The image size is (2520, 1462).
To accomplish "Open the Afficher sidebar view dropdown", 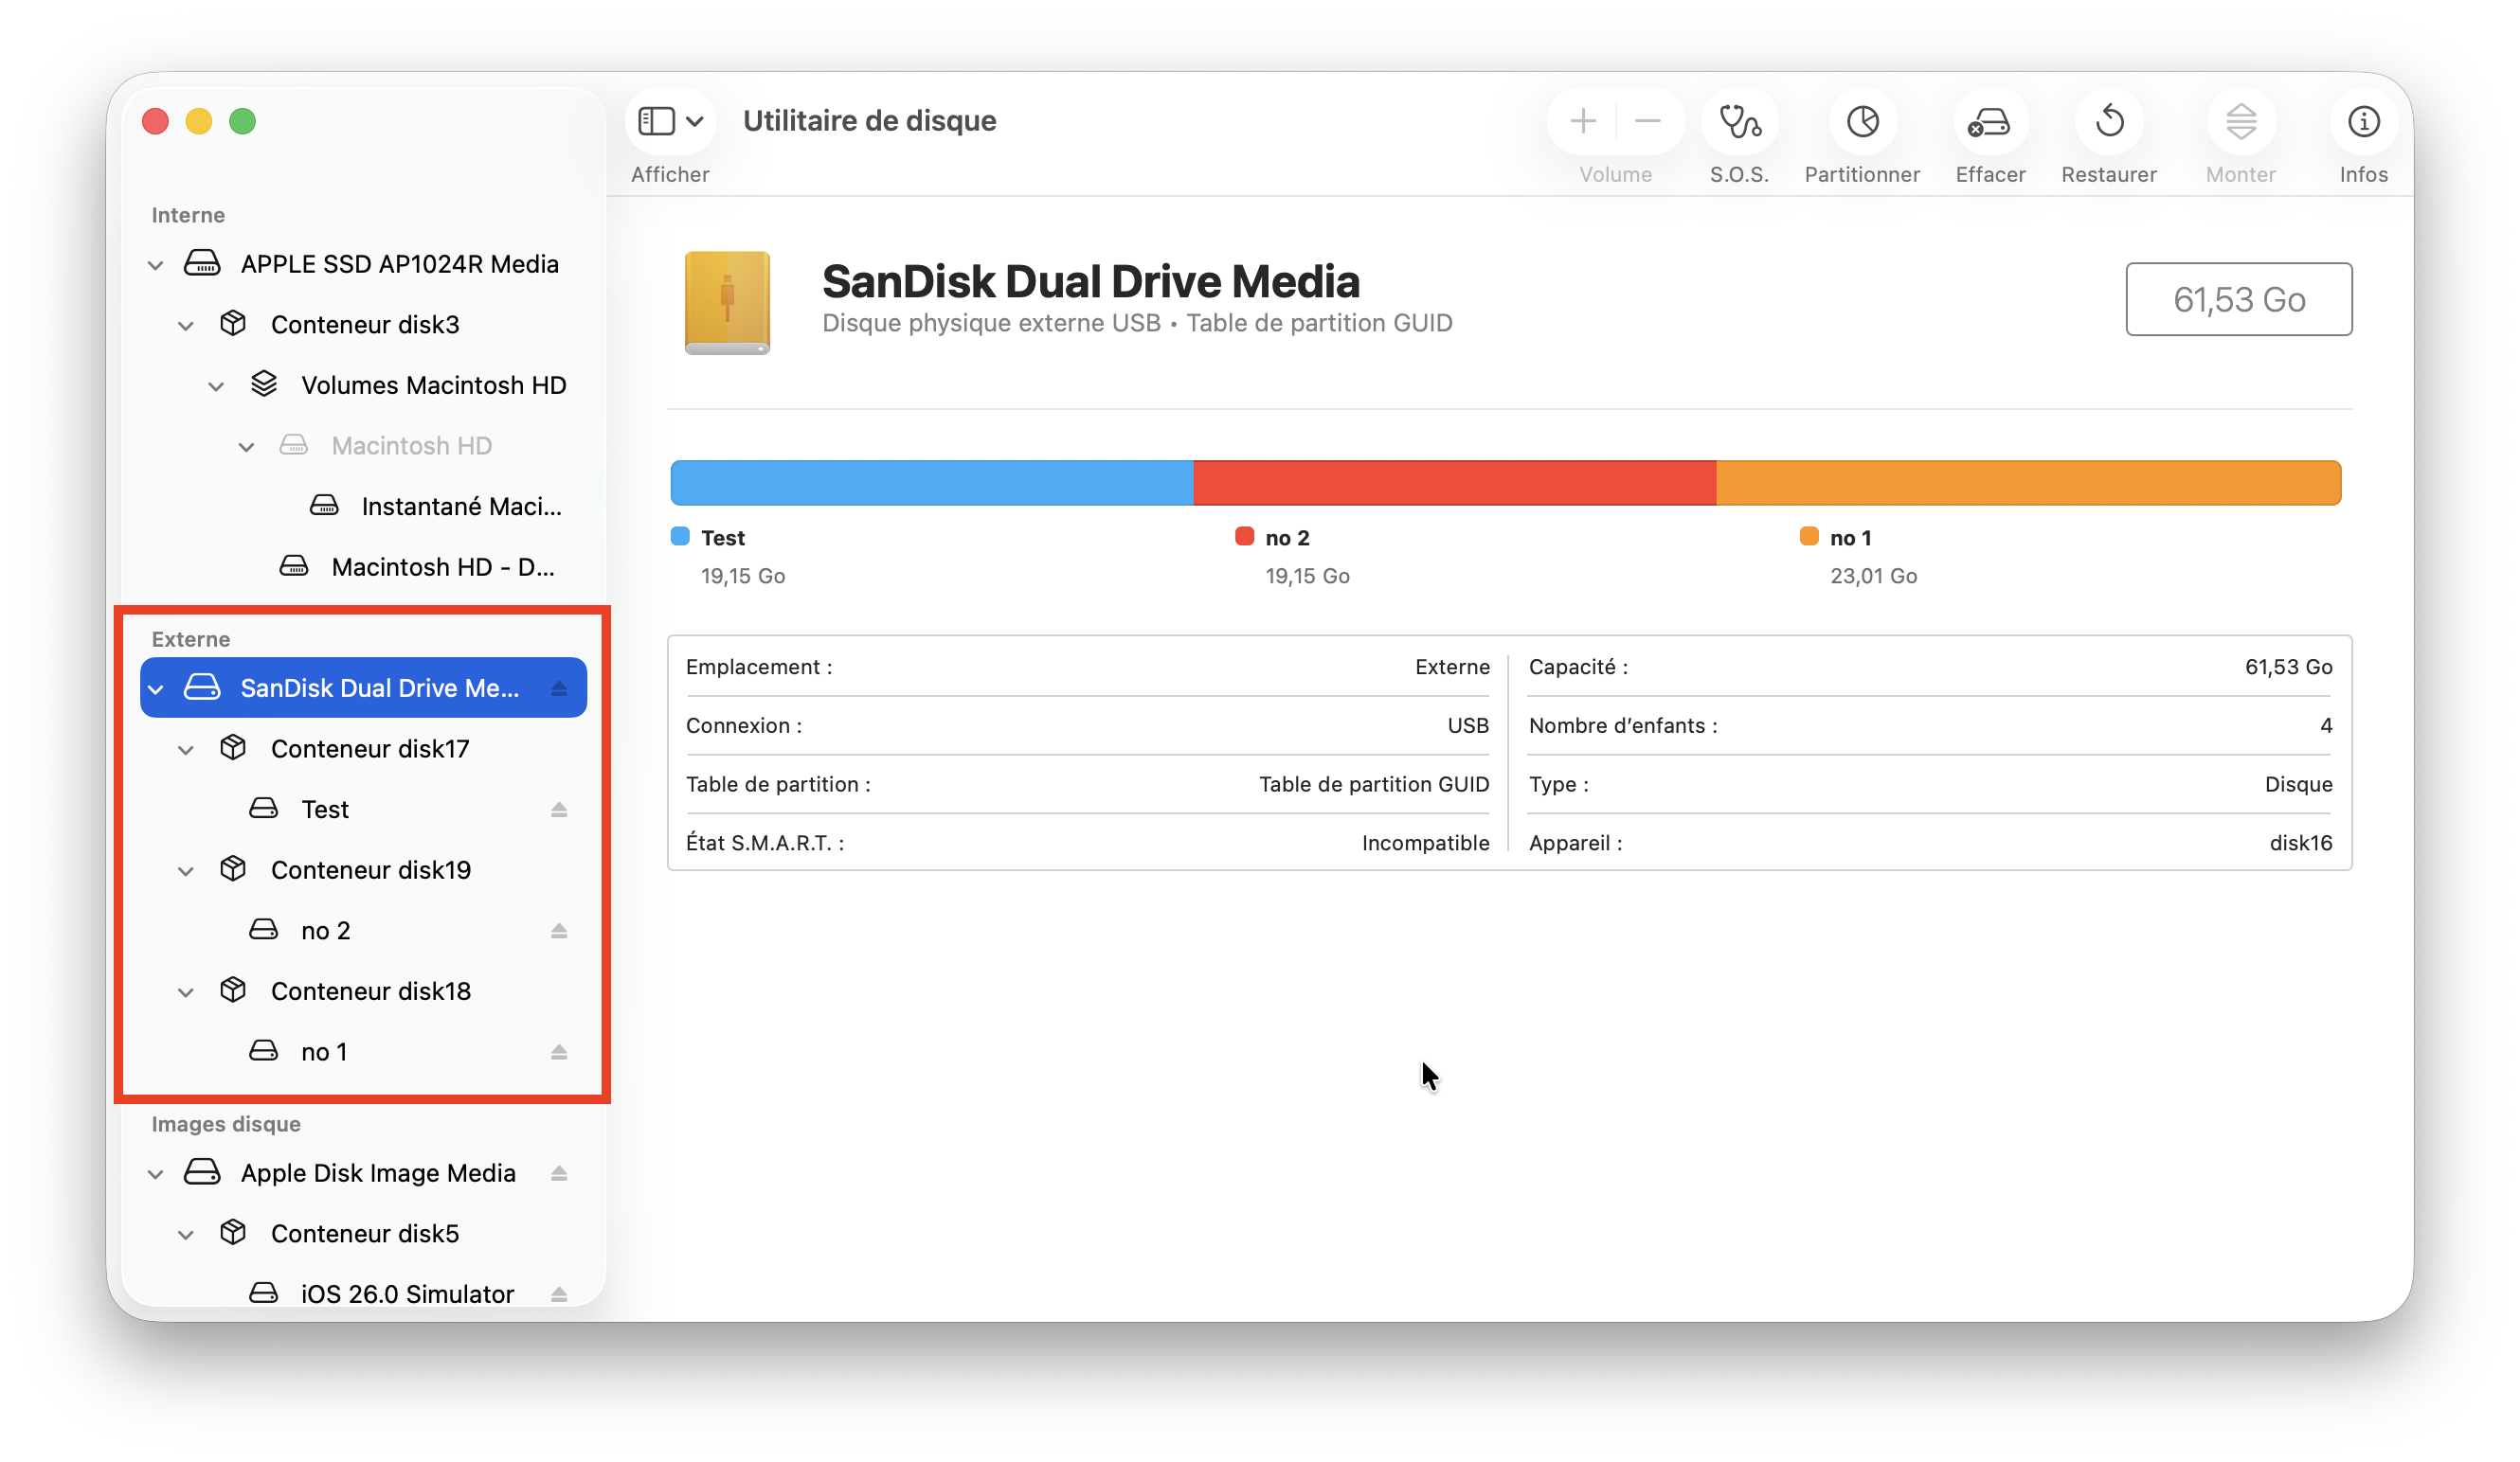I will 671,122.
